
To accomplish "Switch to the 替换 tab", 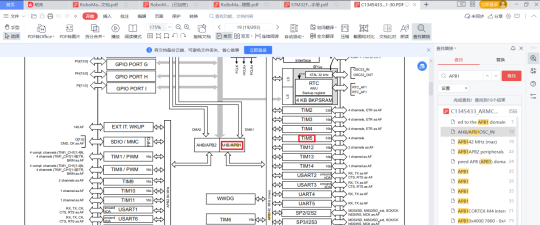I will (500, 59).
